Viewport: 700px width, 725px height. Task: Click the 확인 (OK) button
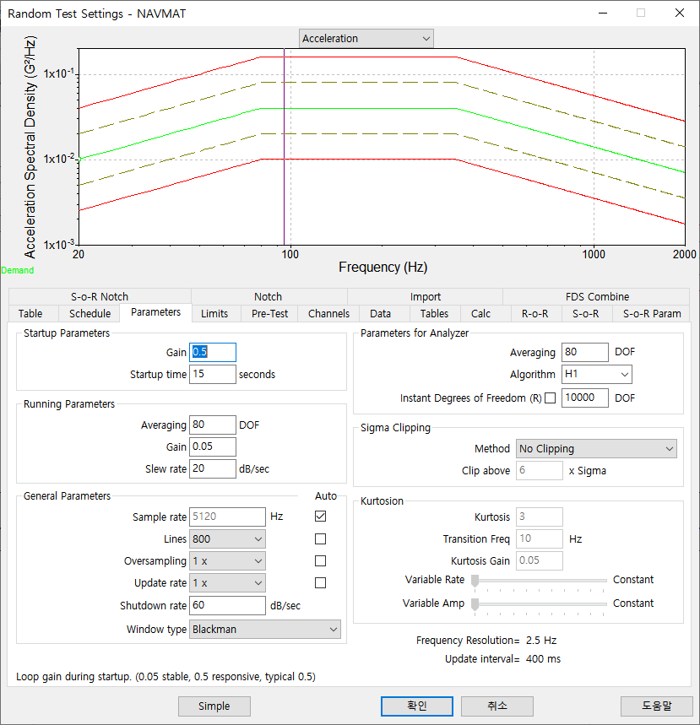pos(417,706)
